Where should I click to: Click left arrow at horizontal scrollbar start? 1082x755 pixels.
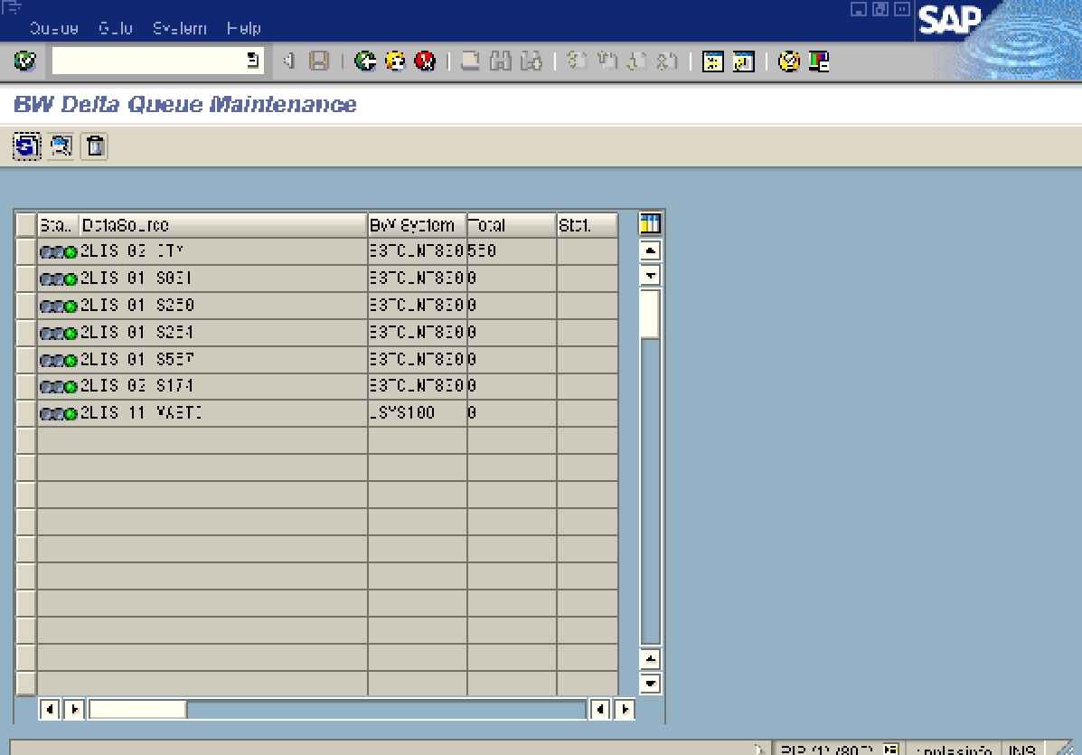tap(49, 710)
